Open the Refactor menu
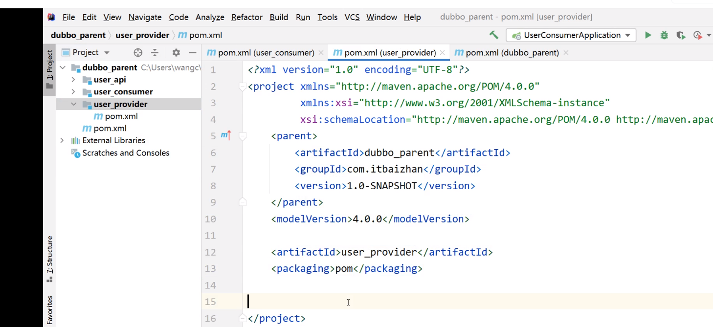This screenshot has width=713, height=327. (x=247, y=17)
